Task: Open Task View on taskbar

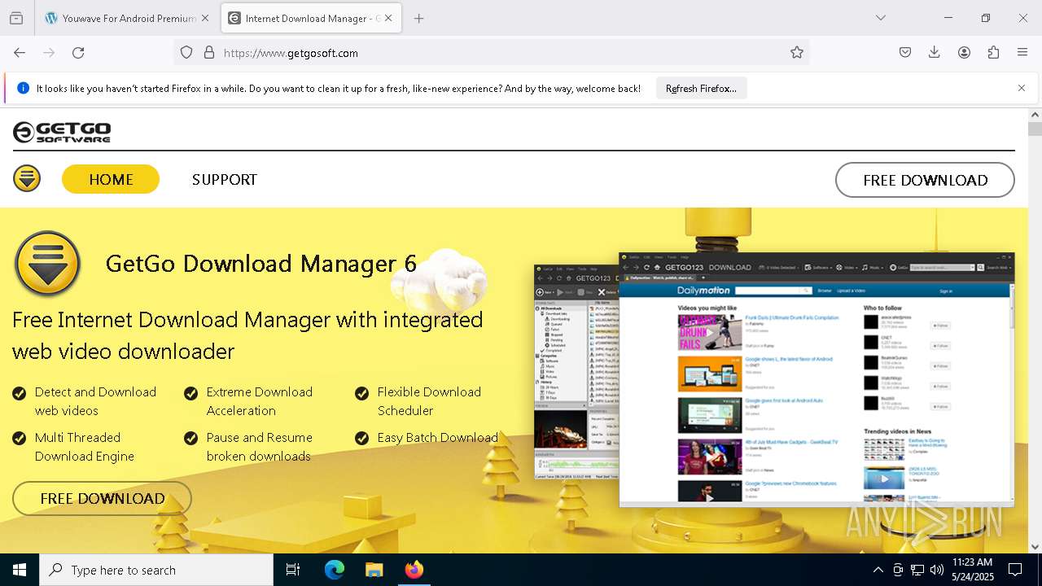Action: (x=293, y=570)
